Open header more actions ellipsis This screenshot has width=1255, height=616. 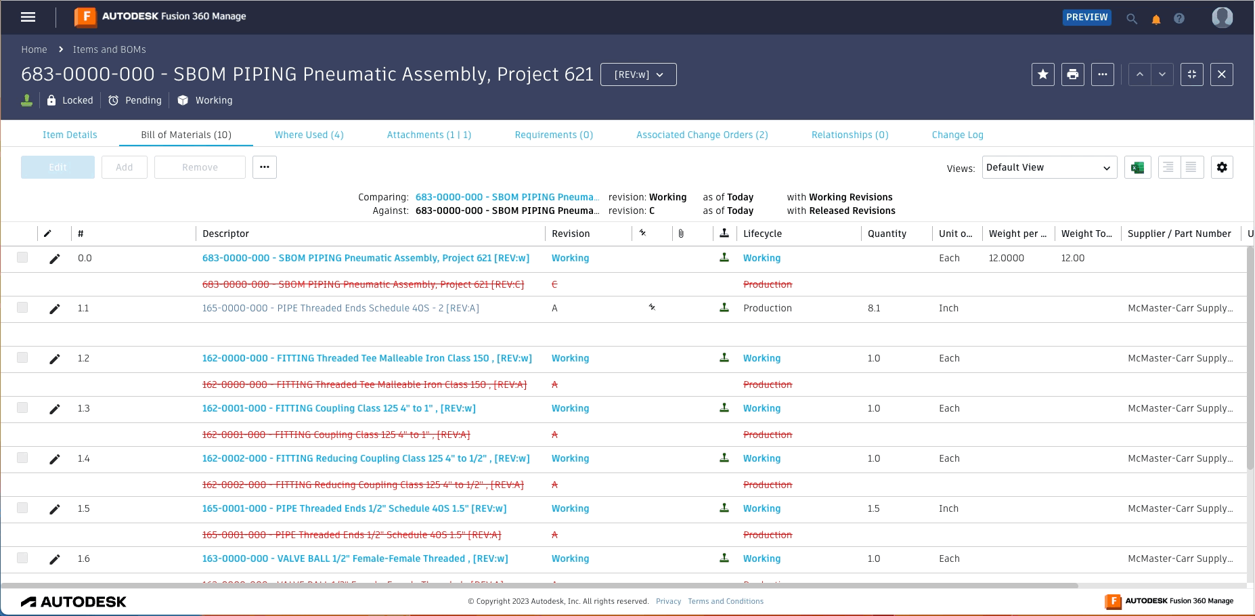1103,74
